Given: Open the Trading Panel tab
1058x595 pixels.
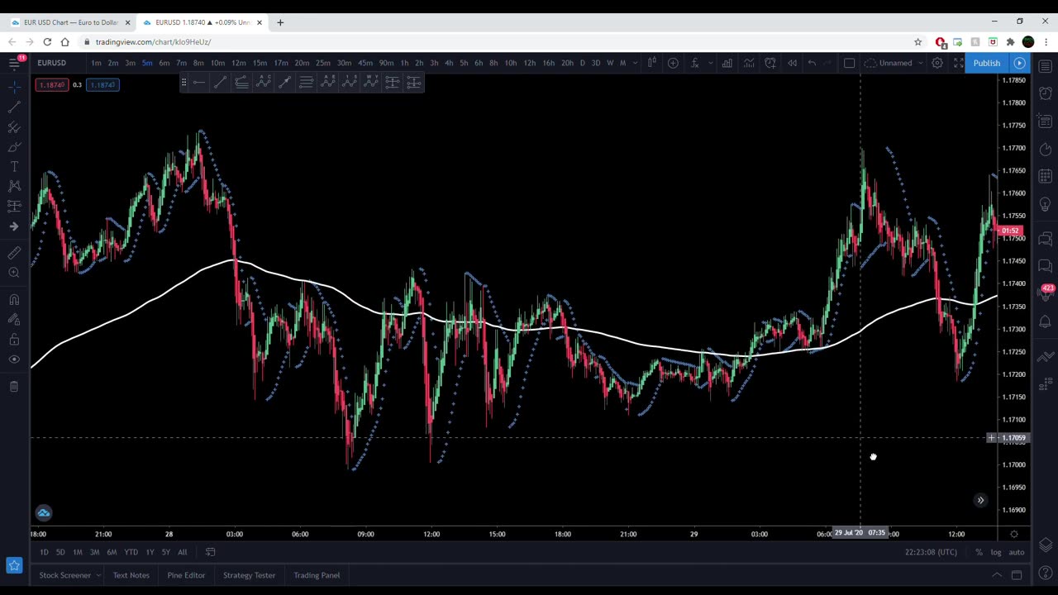Looking at the screenshot, I should 317,575.
